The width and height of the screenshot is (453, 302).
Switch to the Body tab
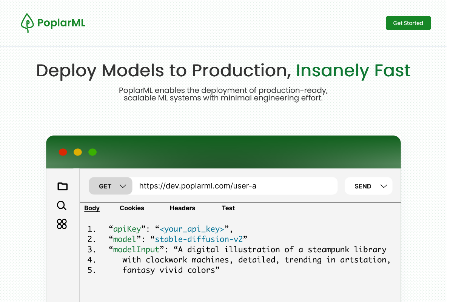[x=92, y=208]
